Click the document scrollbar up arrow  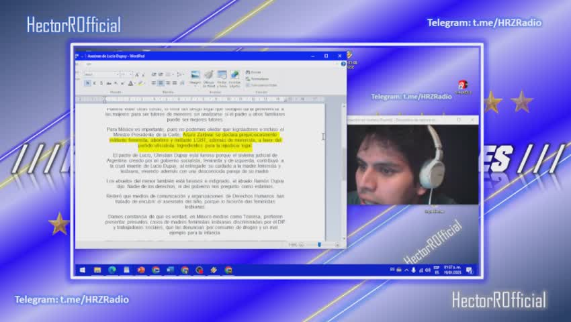pyautogui.click(x=344, y=105)
